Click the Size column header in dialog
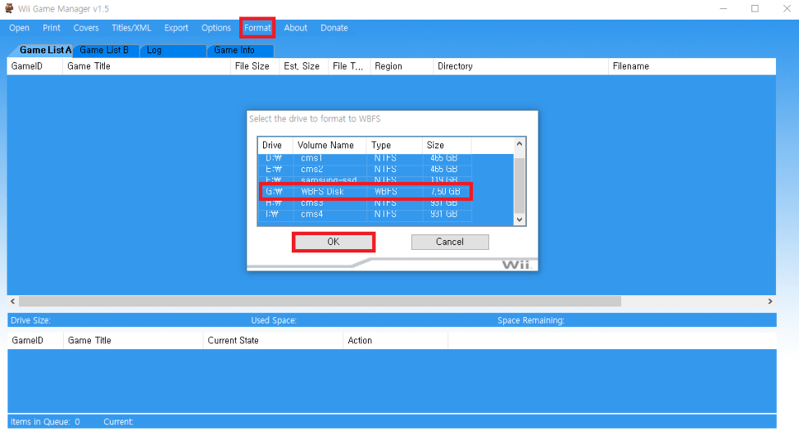Image resolution: width=799 pixels, height=436 pixels. pos(447,146)
